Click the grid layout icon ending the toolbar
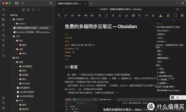Viewport: 186px width, 112px height. pyautogui.click(x=182, y=15)
